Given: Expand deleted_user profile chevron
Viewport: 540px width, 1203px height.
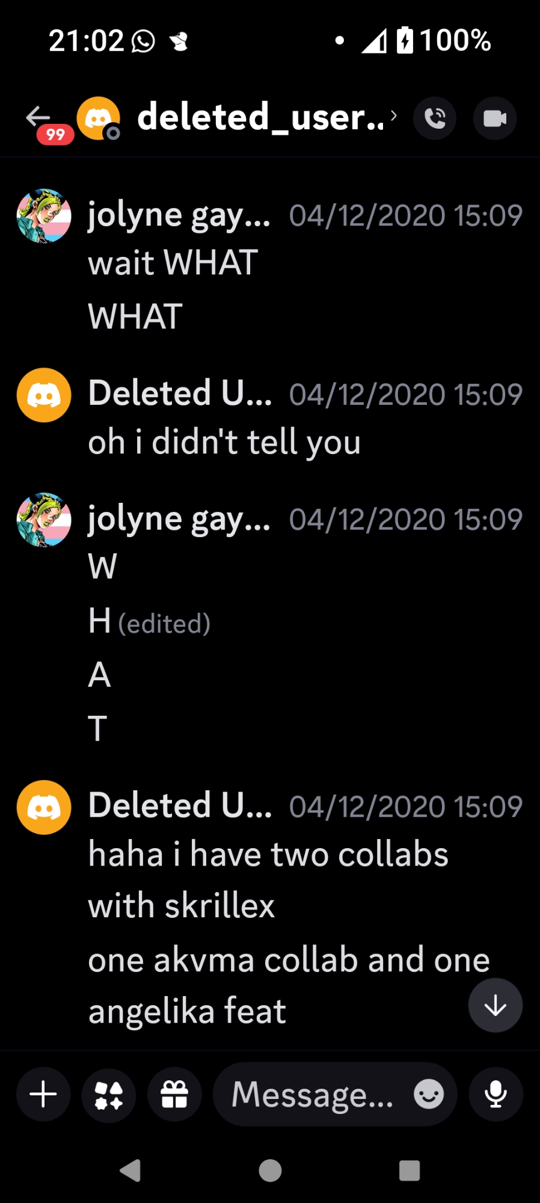Looking at the screenshot, I should click(x=394, y=115).
